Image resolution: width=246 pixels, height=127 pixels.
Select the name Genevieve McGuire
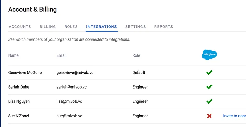click(25, 73)
